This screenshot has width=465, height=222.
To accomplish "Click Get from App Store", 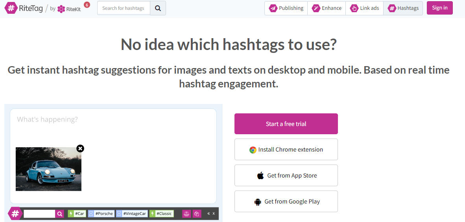I will click(286, 176).
